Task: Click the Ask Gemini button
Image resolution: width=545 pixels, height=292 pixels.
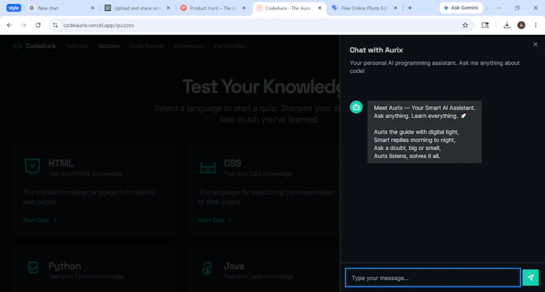Action: tap(461, 8)
